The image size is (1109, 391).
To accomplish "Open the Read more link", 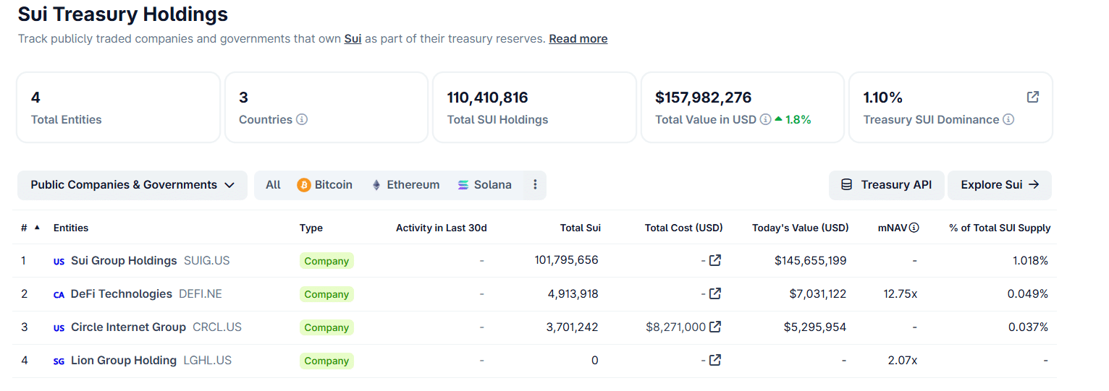I will click(578, 39).
